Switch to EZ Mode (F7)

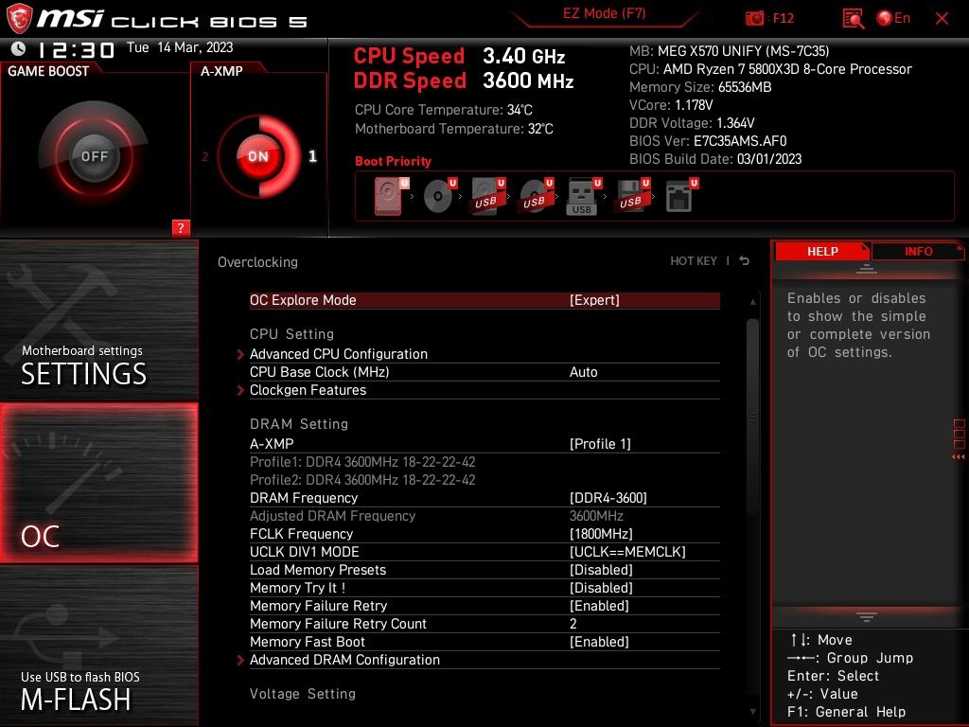tap(604, 13)
